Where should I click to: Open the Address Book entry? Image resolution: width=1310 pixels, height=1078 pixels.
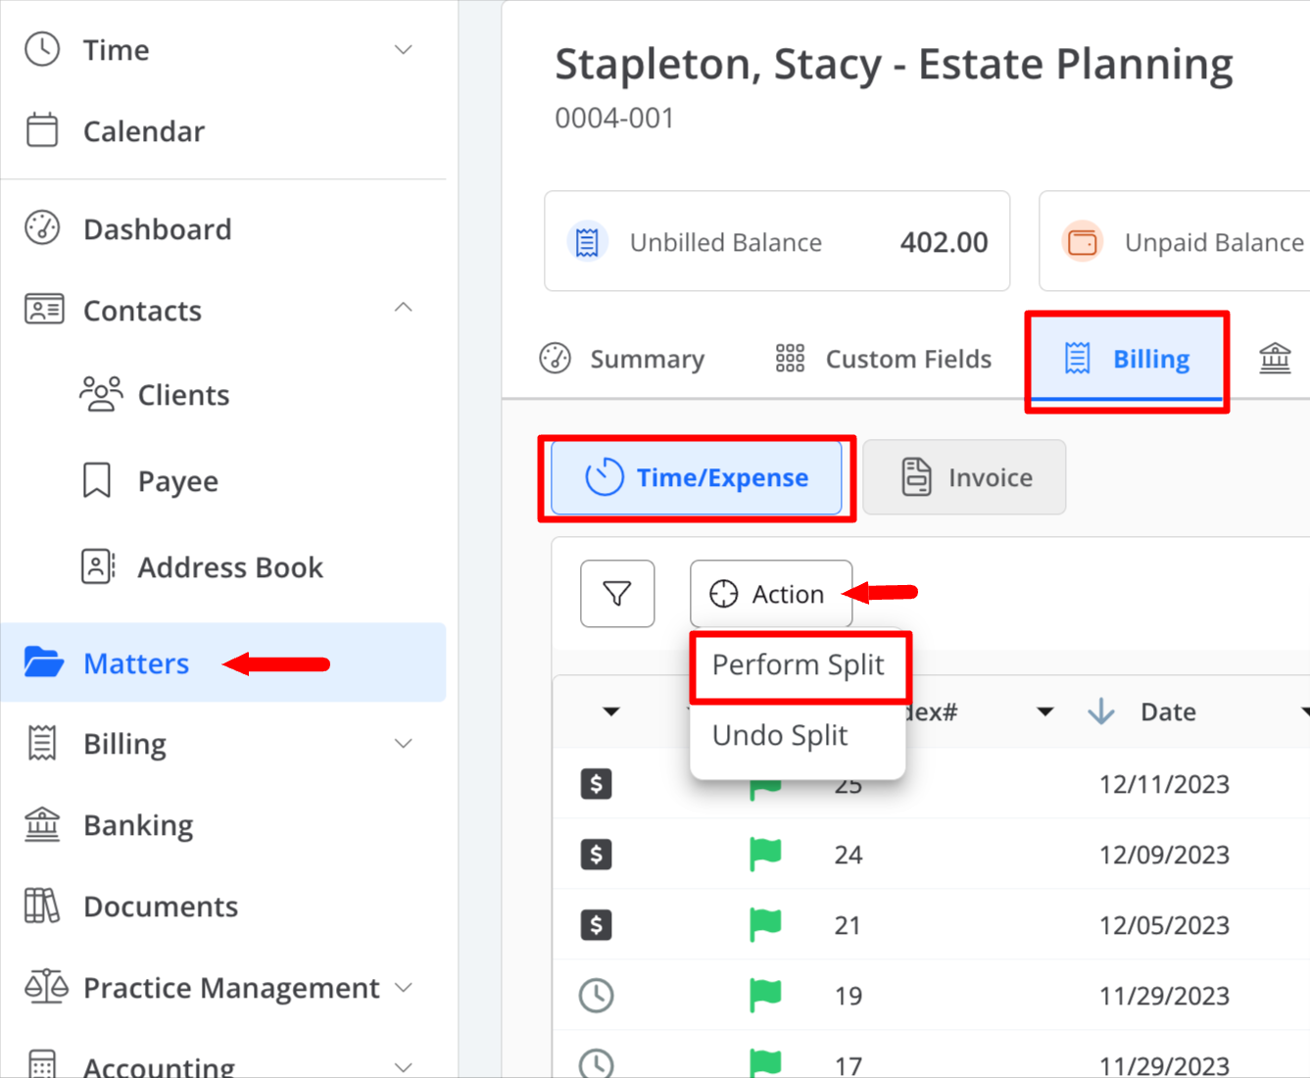[230, 567]
